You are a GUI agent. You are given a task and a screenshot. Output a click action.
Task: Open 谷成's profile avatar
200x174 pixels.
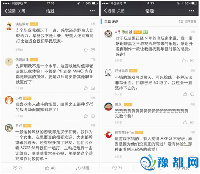pyautogui.click(x=9, y=128)
